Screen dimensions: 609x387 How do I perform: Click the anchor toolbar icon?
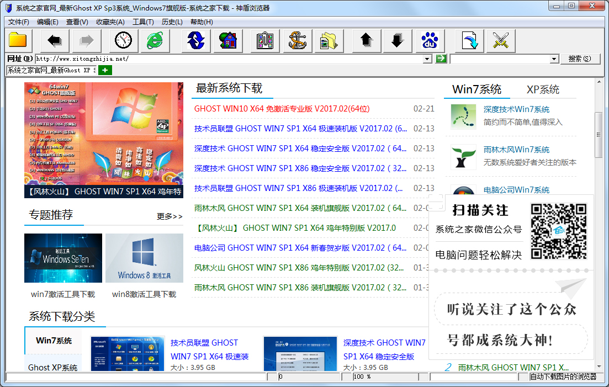(297, 41)
